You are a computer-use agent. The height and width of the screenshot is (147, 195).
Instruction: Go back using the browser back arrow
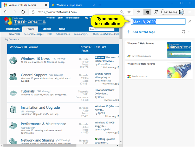6,12
